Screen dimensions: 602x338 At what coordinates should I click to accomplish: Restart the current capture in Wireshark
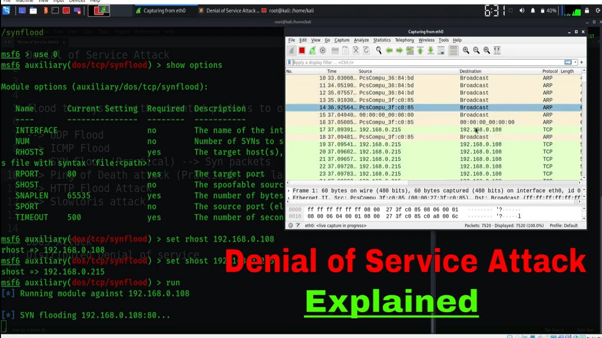click(312, 51)
